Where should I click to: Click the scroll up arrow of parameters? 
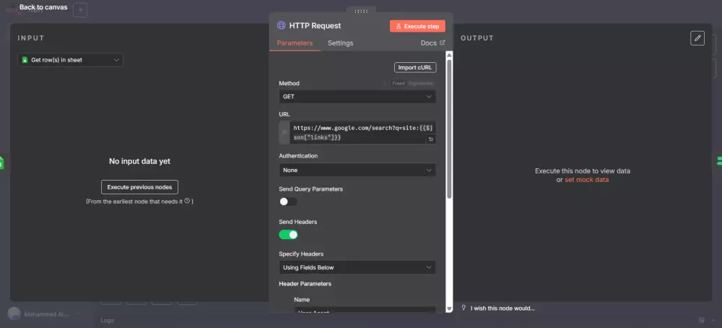point(449,55)
